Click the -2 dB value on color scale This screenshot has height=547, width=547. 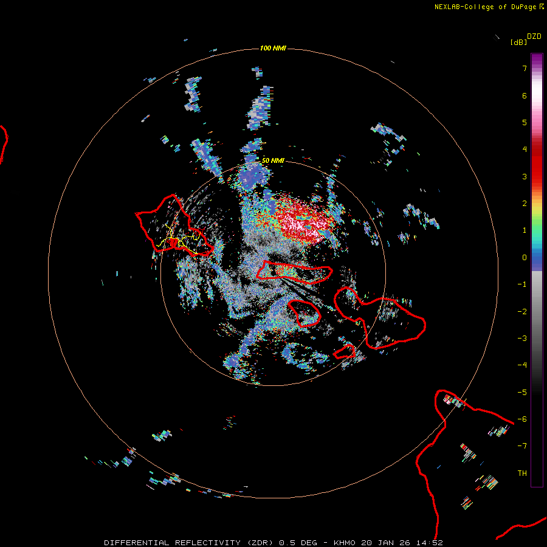coord(522,312)
